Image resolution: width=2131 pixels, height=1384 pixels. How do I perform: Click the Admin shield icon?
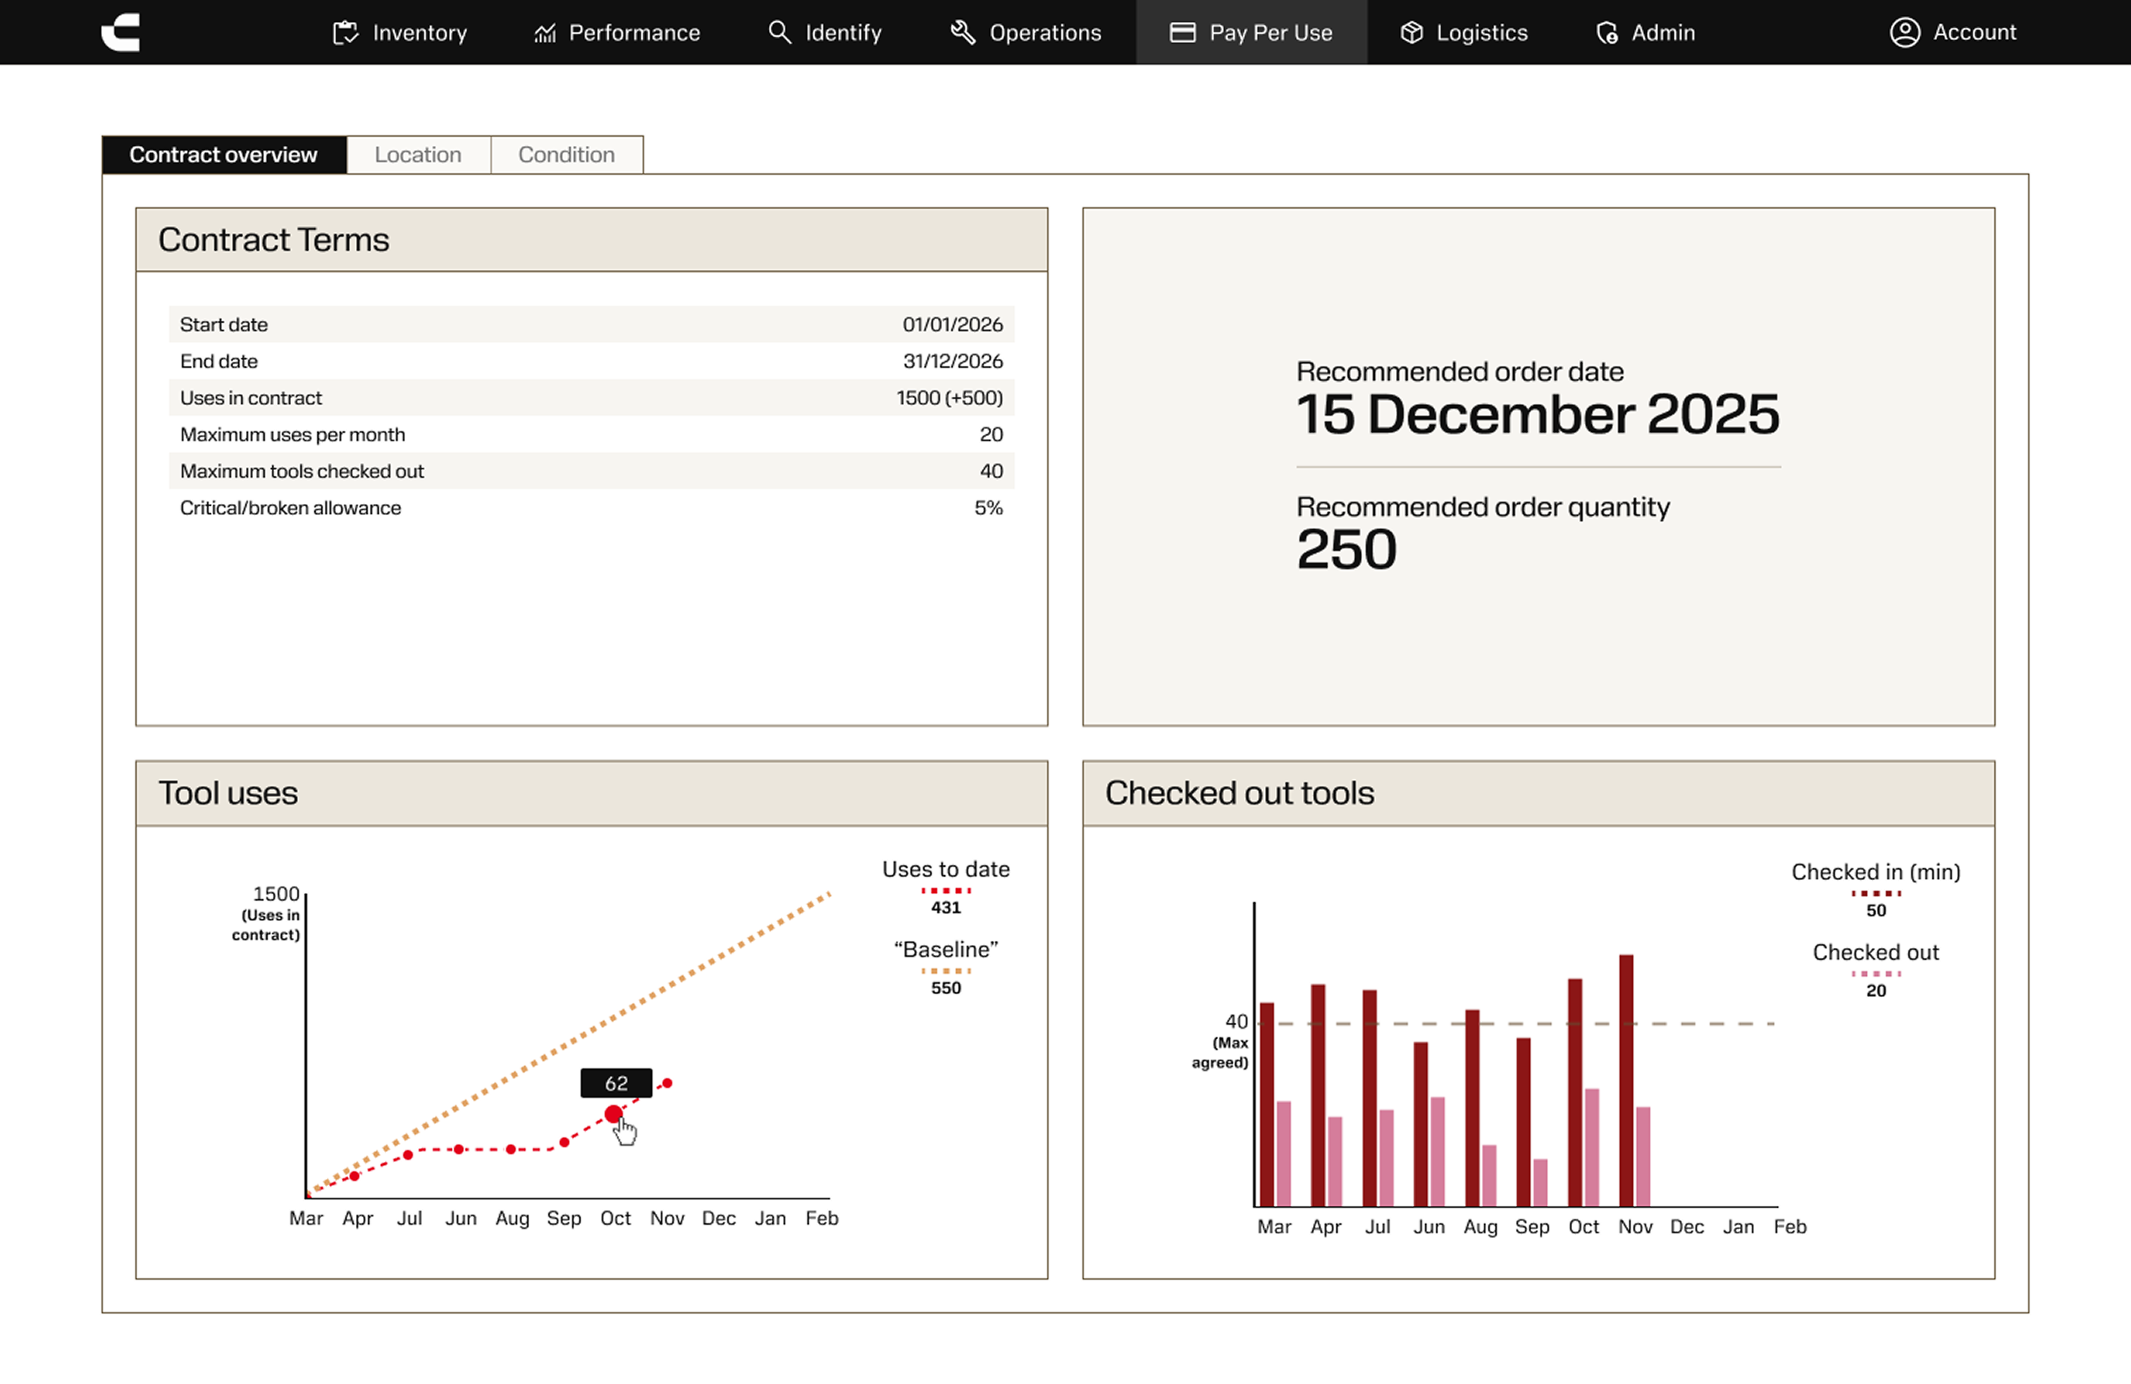click(1606, 33)
